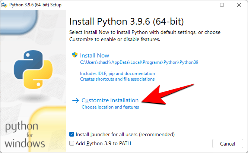Click 'Creates shortcuts and file associations' text
The image size is (248, 153).
[117, 79]
